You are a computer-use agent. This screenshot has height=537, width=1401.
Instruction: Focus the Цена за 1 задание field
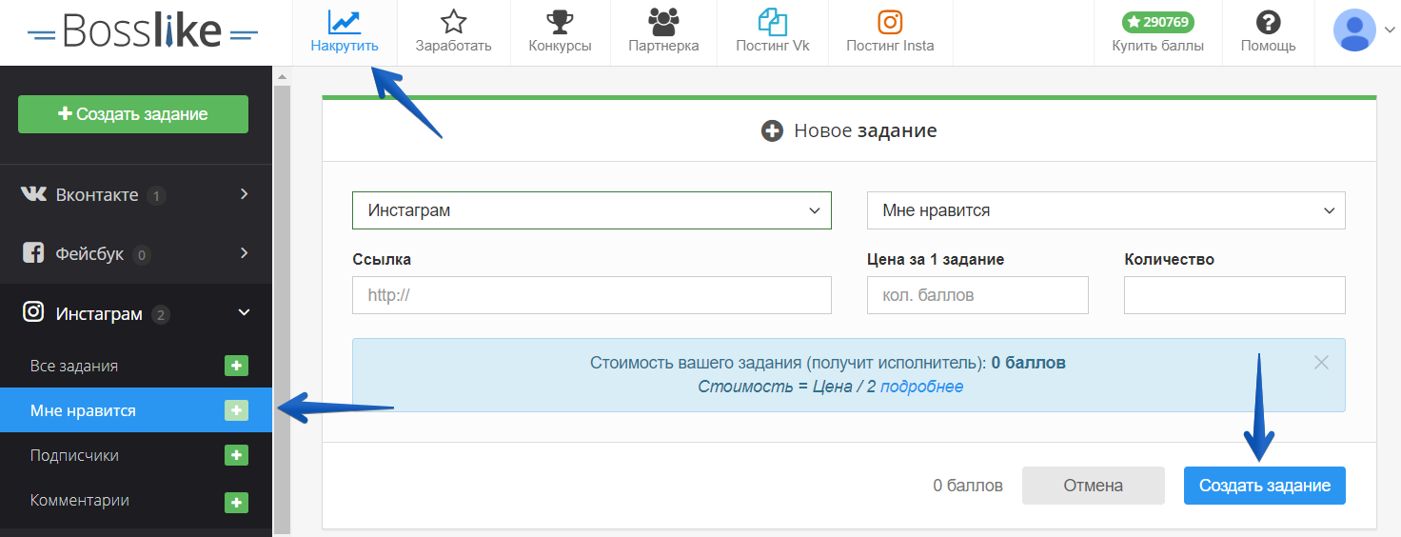click(x=977, y=295)
